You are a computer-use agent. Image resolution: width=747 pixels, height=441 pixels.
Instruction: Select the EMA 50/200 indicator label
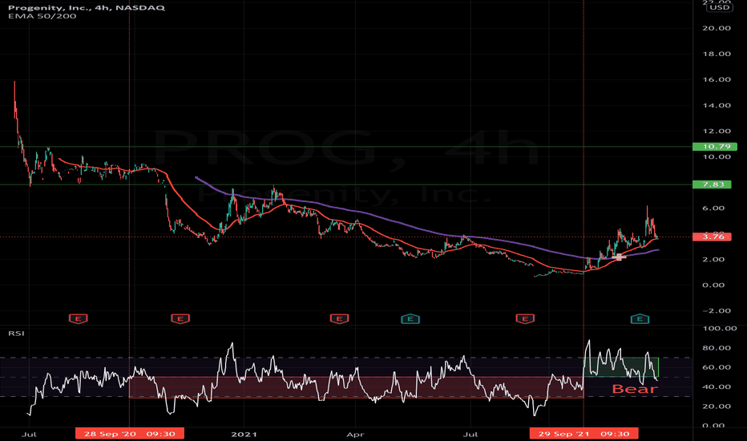(x=42, y=16)
